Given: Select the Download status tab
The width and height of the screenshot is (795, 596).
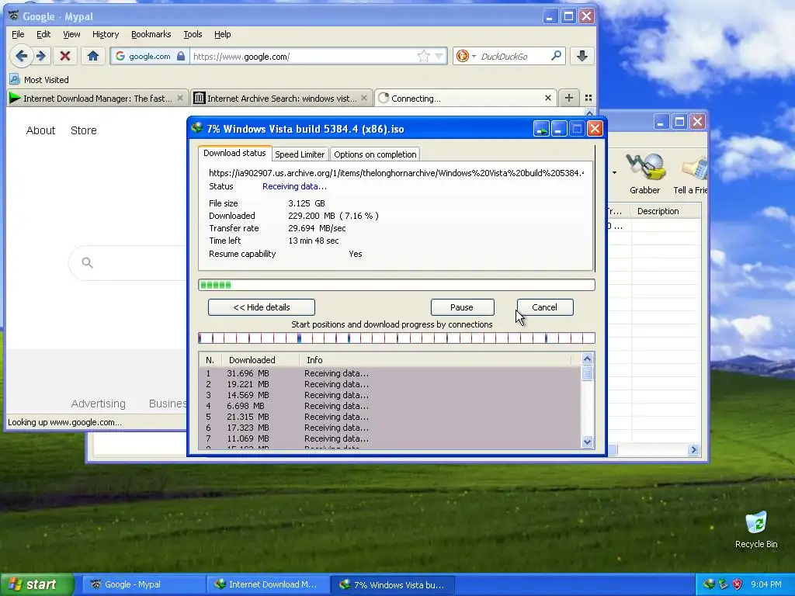Looking at the screenshot, I should coord(234,153).
